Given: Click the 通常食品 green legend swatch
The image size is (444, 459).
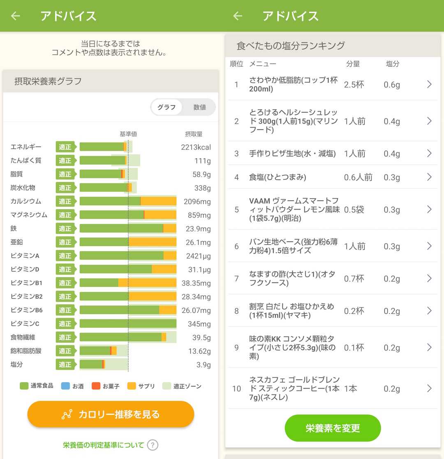Looking at the screenshot, I should click(24, 386).
